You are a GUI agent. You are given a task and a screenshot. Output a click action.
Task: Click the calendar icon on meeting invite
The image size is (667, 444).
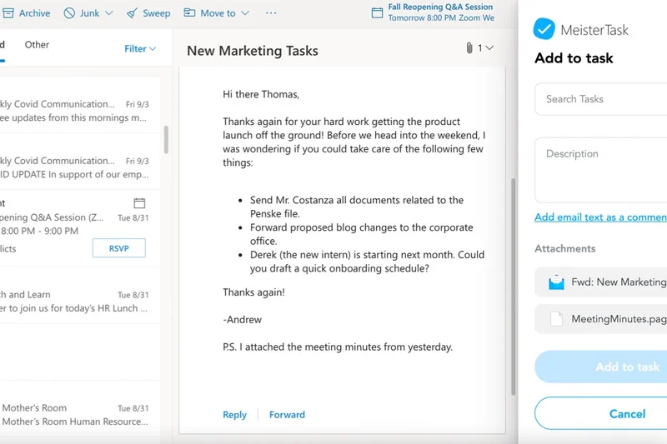pyautogui.click(x=139, y=203)
